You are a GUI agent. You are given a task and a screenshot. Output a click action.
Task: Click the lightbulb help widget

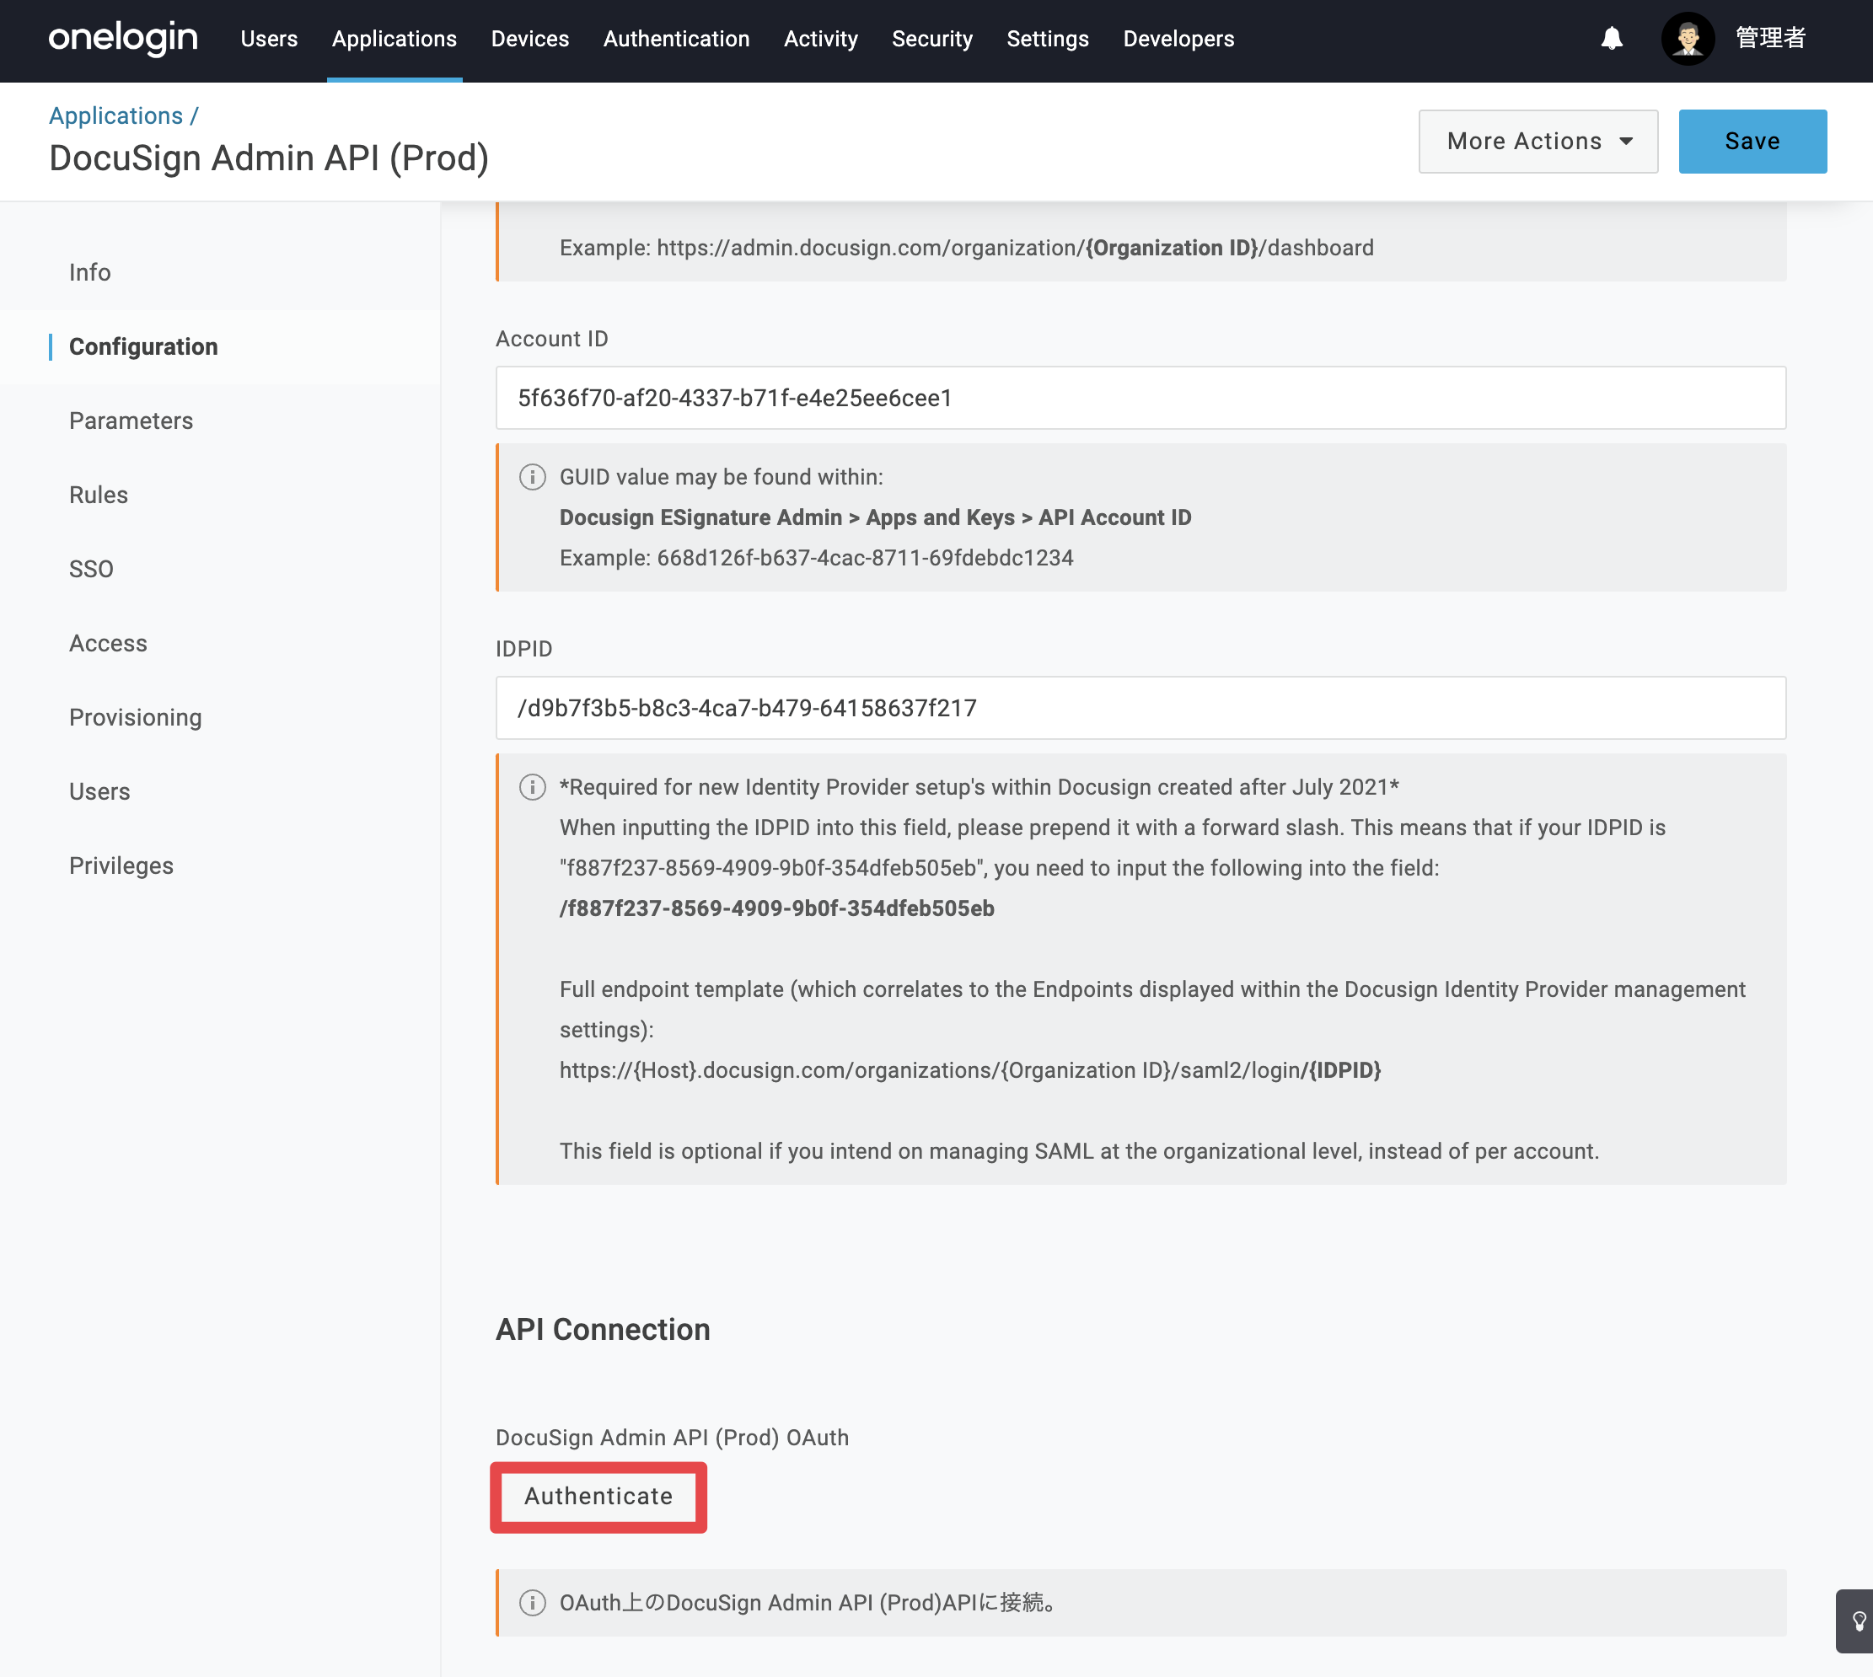(1857, 1621)
